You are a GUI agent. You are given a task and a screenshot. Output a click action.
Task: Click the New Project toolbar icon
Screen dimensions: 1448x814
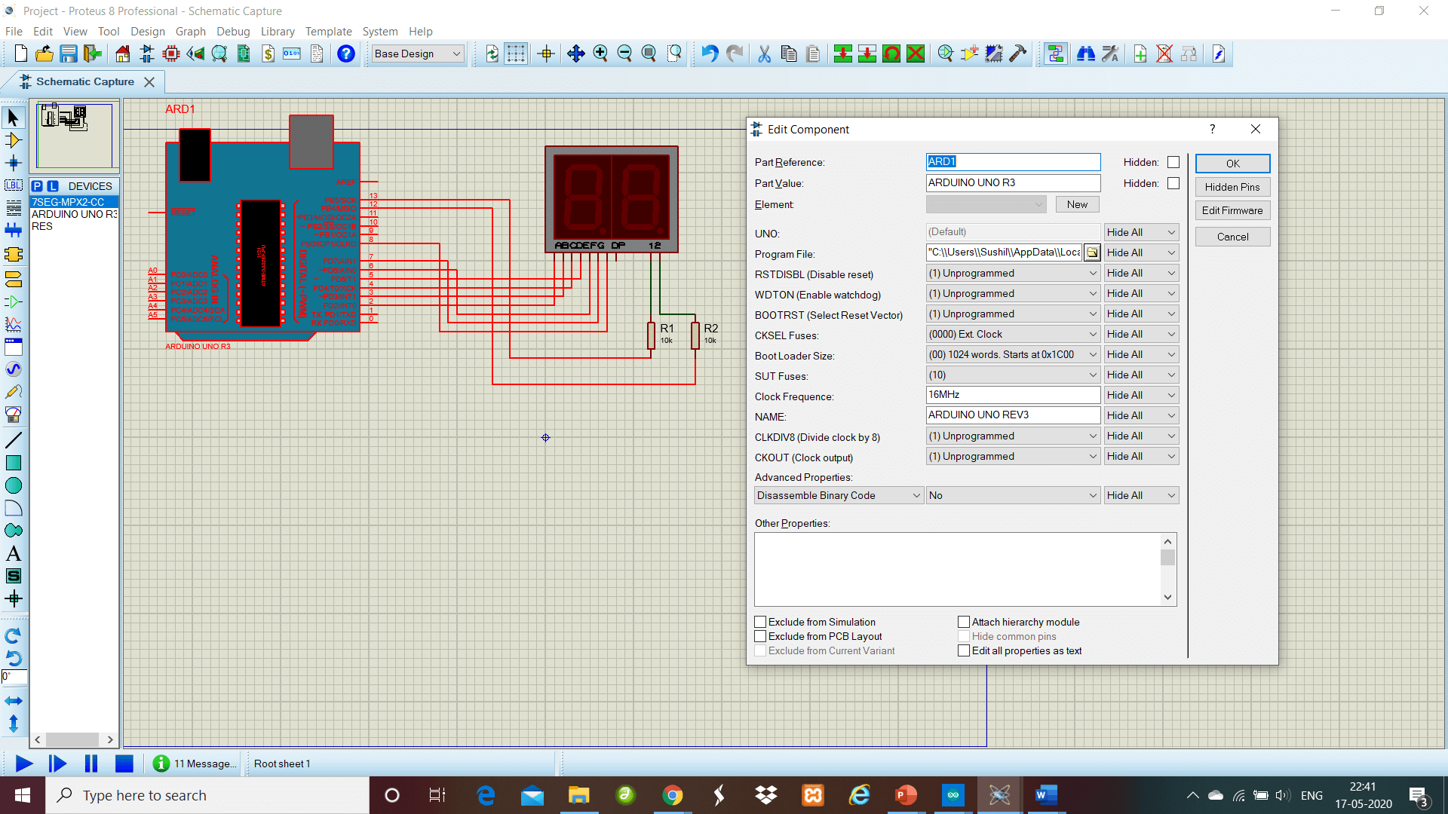tap(20, 54)
